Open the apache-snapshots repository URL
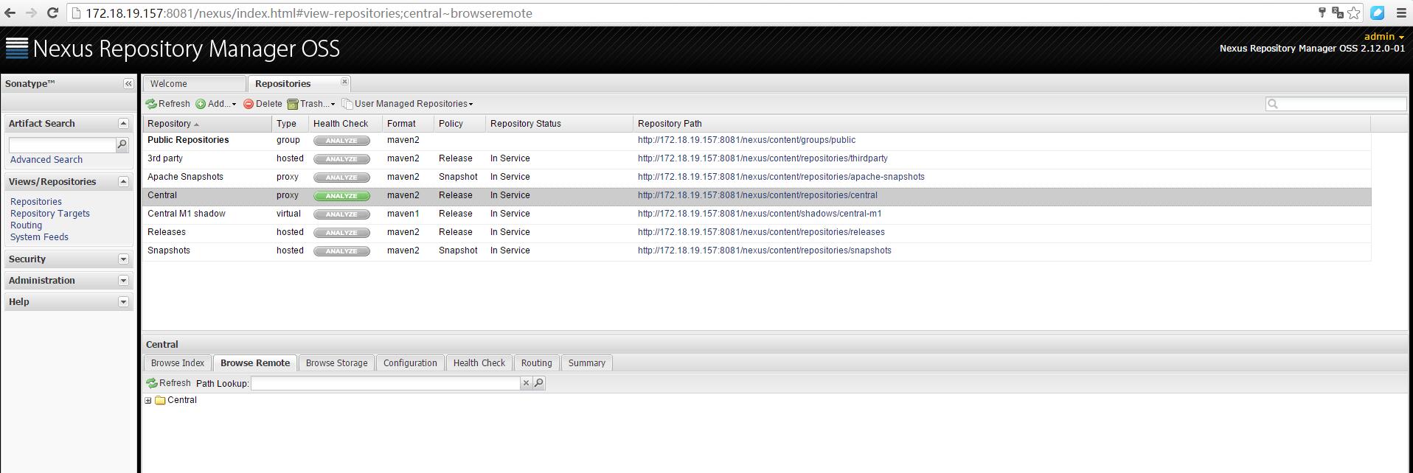This screenshot has width=1413, height=473. click(x=781, y=177)
